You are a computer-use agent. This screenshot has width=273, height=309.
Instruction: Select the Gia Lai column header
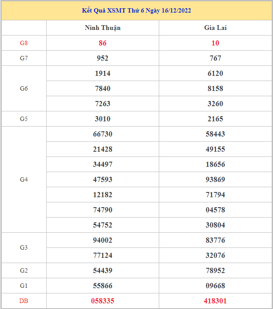(x=215, y=28)
